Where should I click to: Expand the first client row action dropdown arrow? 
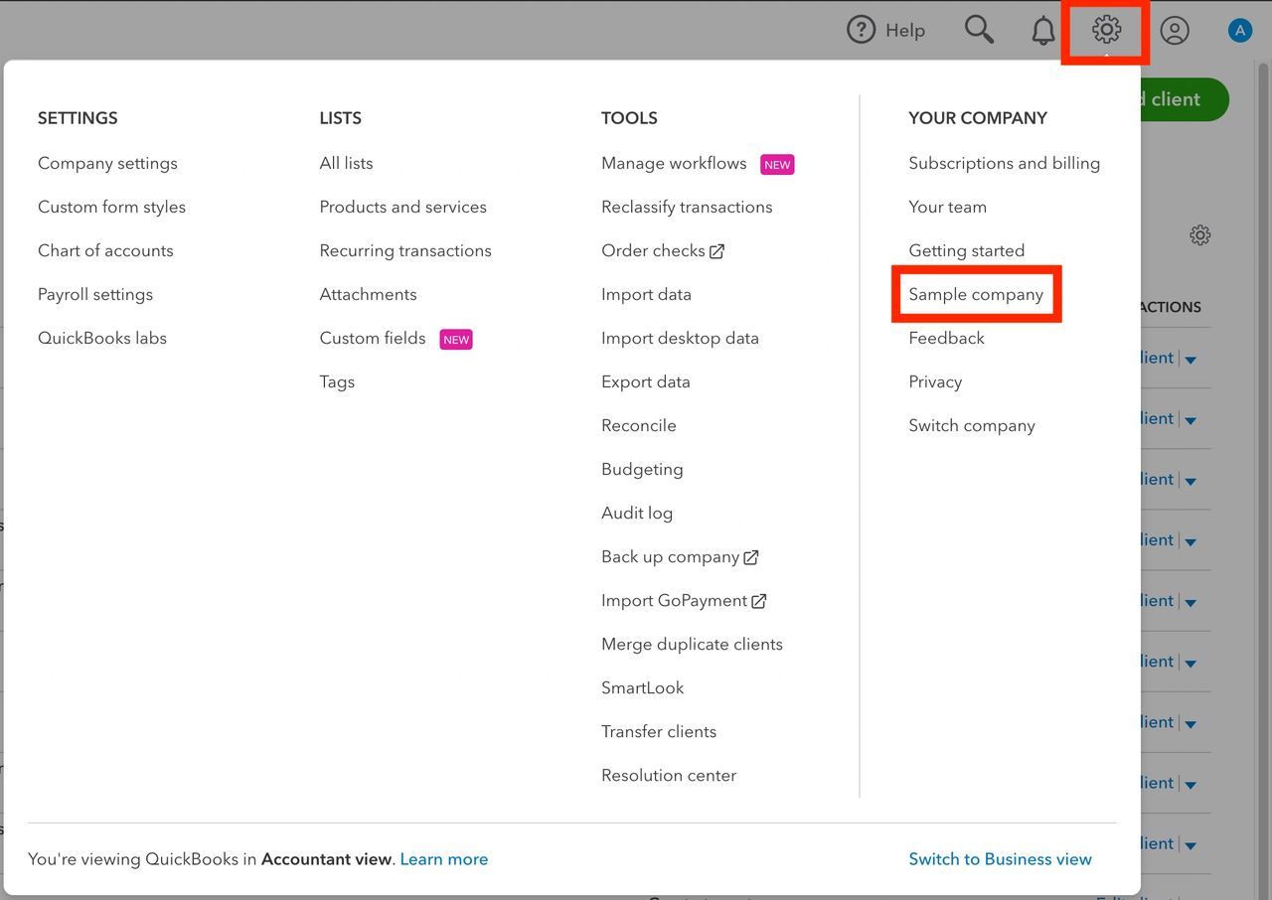[x=1191, y=360]
